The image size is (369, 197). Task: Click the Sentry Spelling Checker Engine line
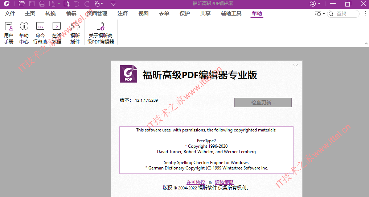206,163
